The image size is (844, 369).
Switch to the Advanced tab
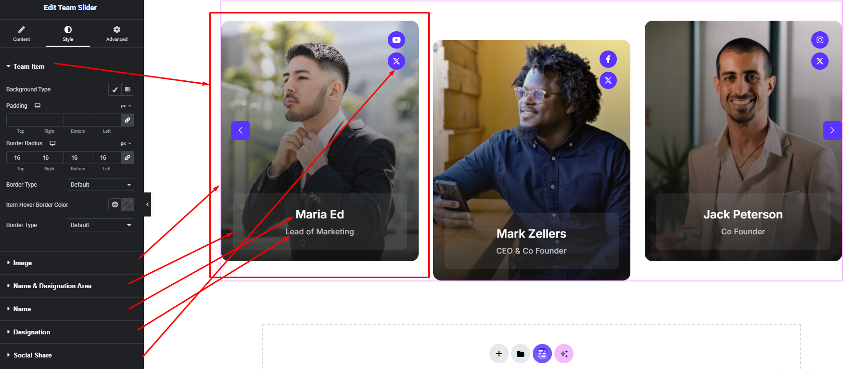(x=117, y=34)
